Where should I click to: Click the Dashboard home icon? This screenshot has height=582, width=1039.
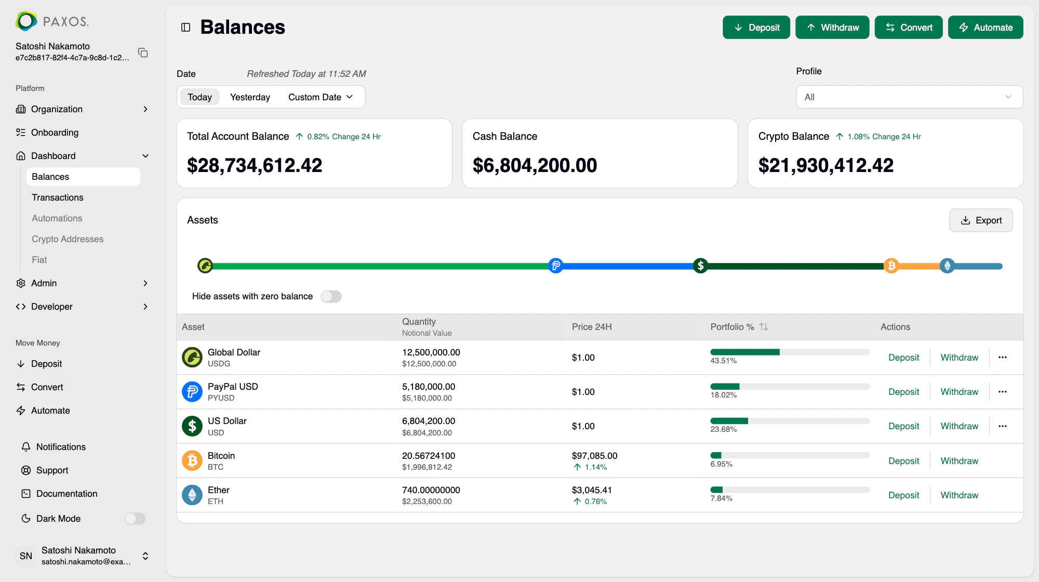[21, 156]
